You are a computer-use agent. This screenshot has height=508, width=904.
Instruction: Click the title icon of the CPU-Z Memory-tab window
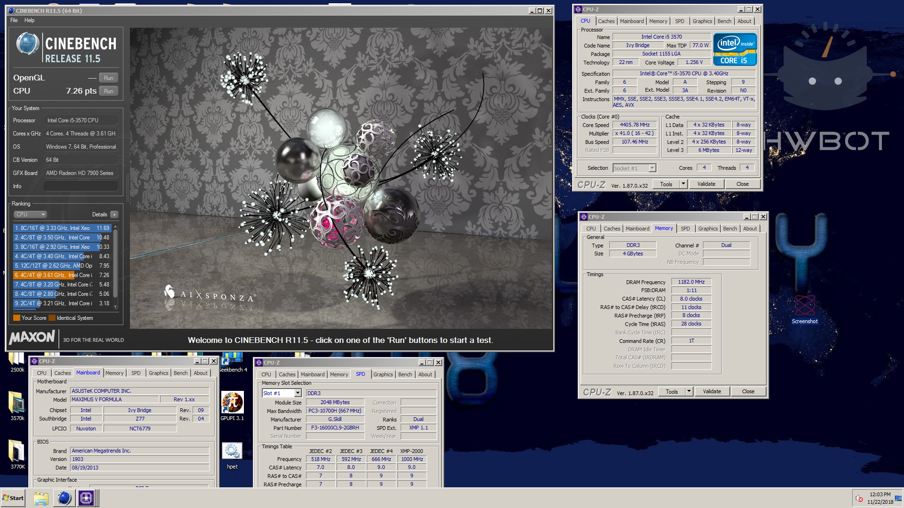pos(584,217)
